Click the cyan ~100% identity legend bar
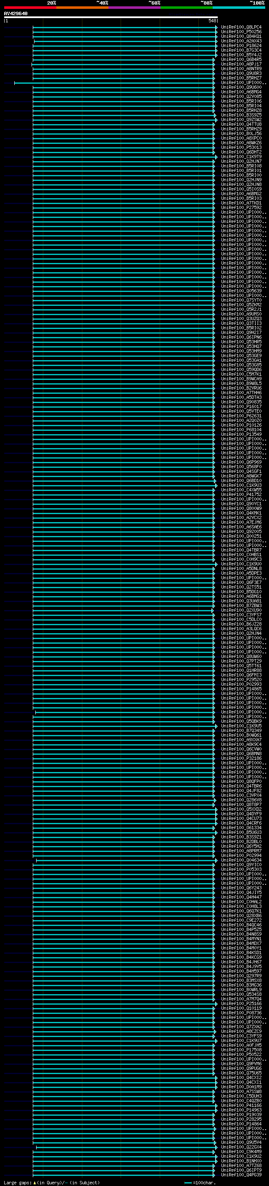The height and width of the screenshot is (1186, 269). 239,8
